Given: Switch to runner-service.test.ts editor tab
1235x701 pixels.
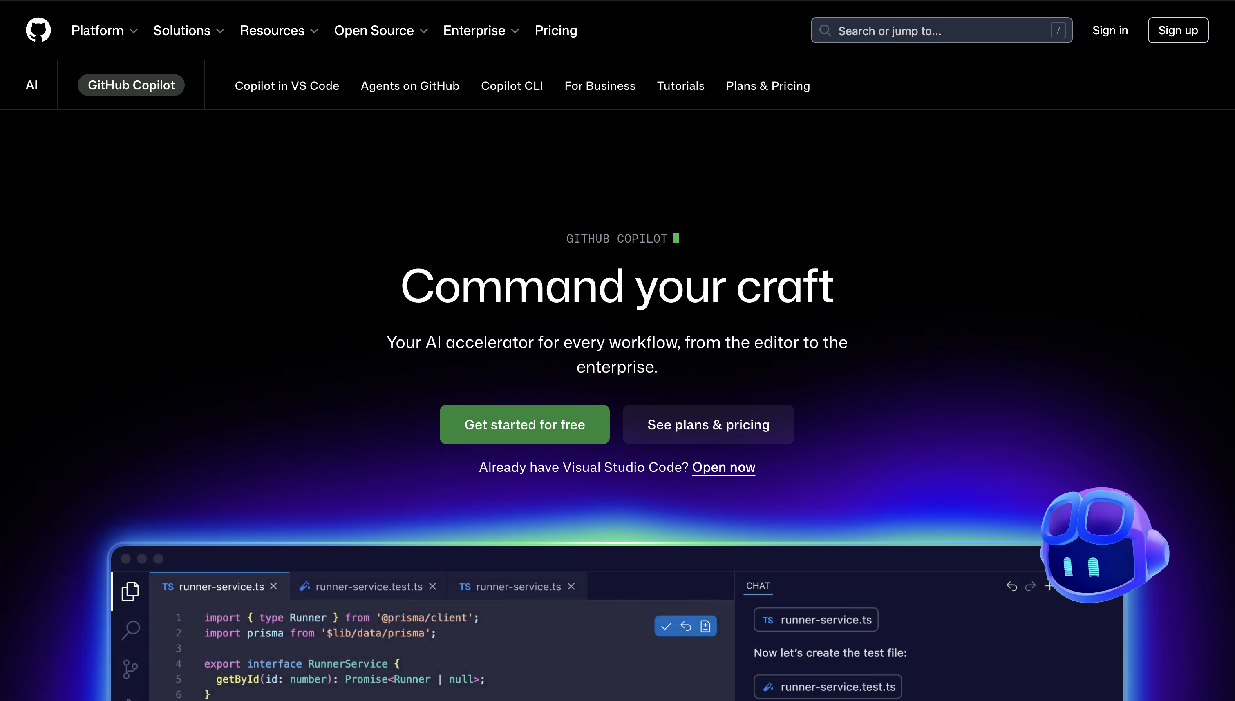Looking at the screenshot, I should 368,587.
